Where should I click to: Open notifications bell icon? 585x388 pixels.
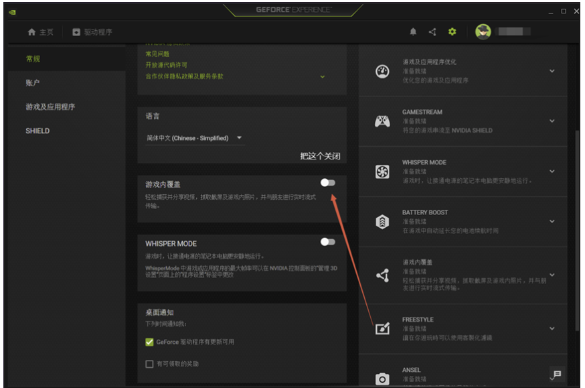coord(413,31)
